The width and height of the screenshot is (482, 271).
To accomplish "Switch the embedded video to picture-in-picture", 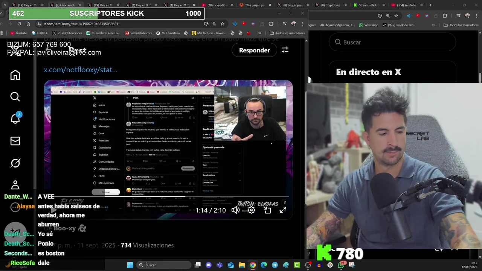I will [x=267, y=210].
